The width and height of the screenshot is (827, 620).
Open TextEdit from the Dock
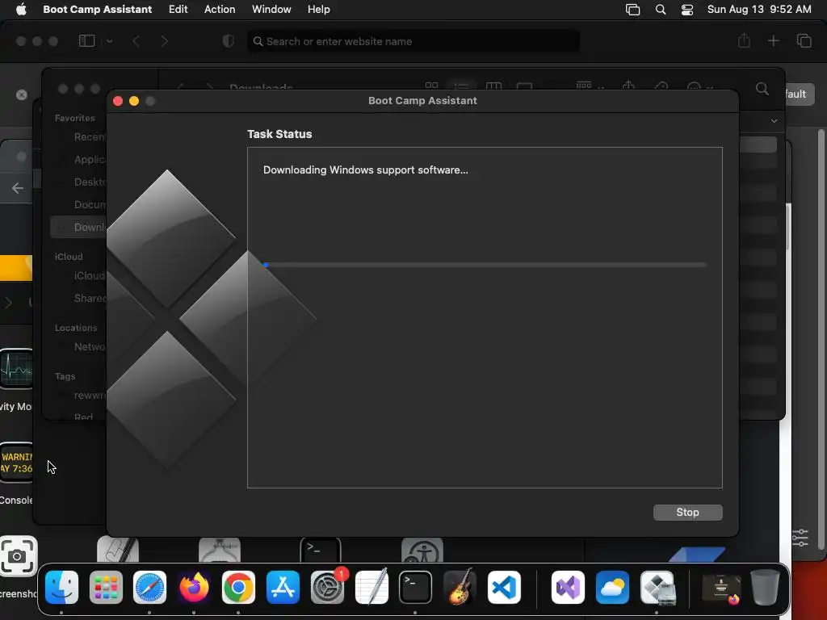[x=372, y=588]
